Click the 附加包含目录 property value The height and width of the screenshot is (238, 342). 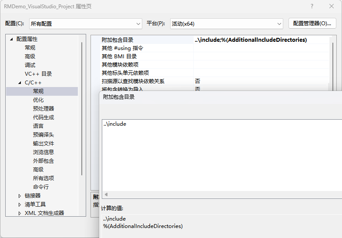[x=261, y=40]
